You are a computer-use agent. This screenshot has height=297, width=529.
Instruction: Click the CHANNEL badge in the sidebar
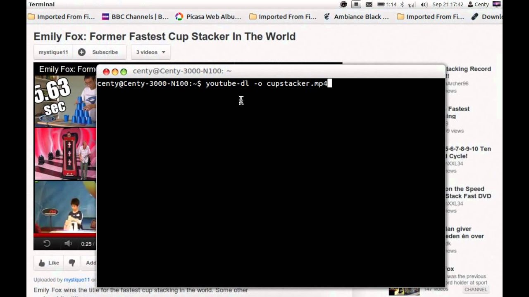[x=476, y=290]
